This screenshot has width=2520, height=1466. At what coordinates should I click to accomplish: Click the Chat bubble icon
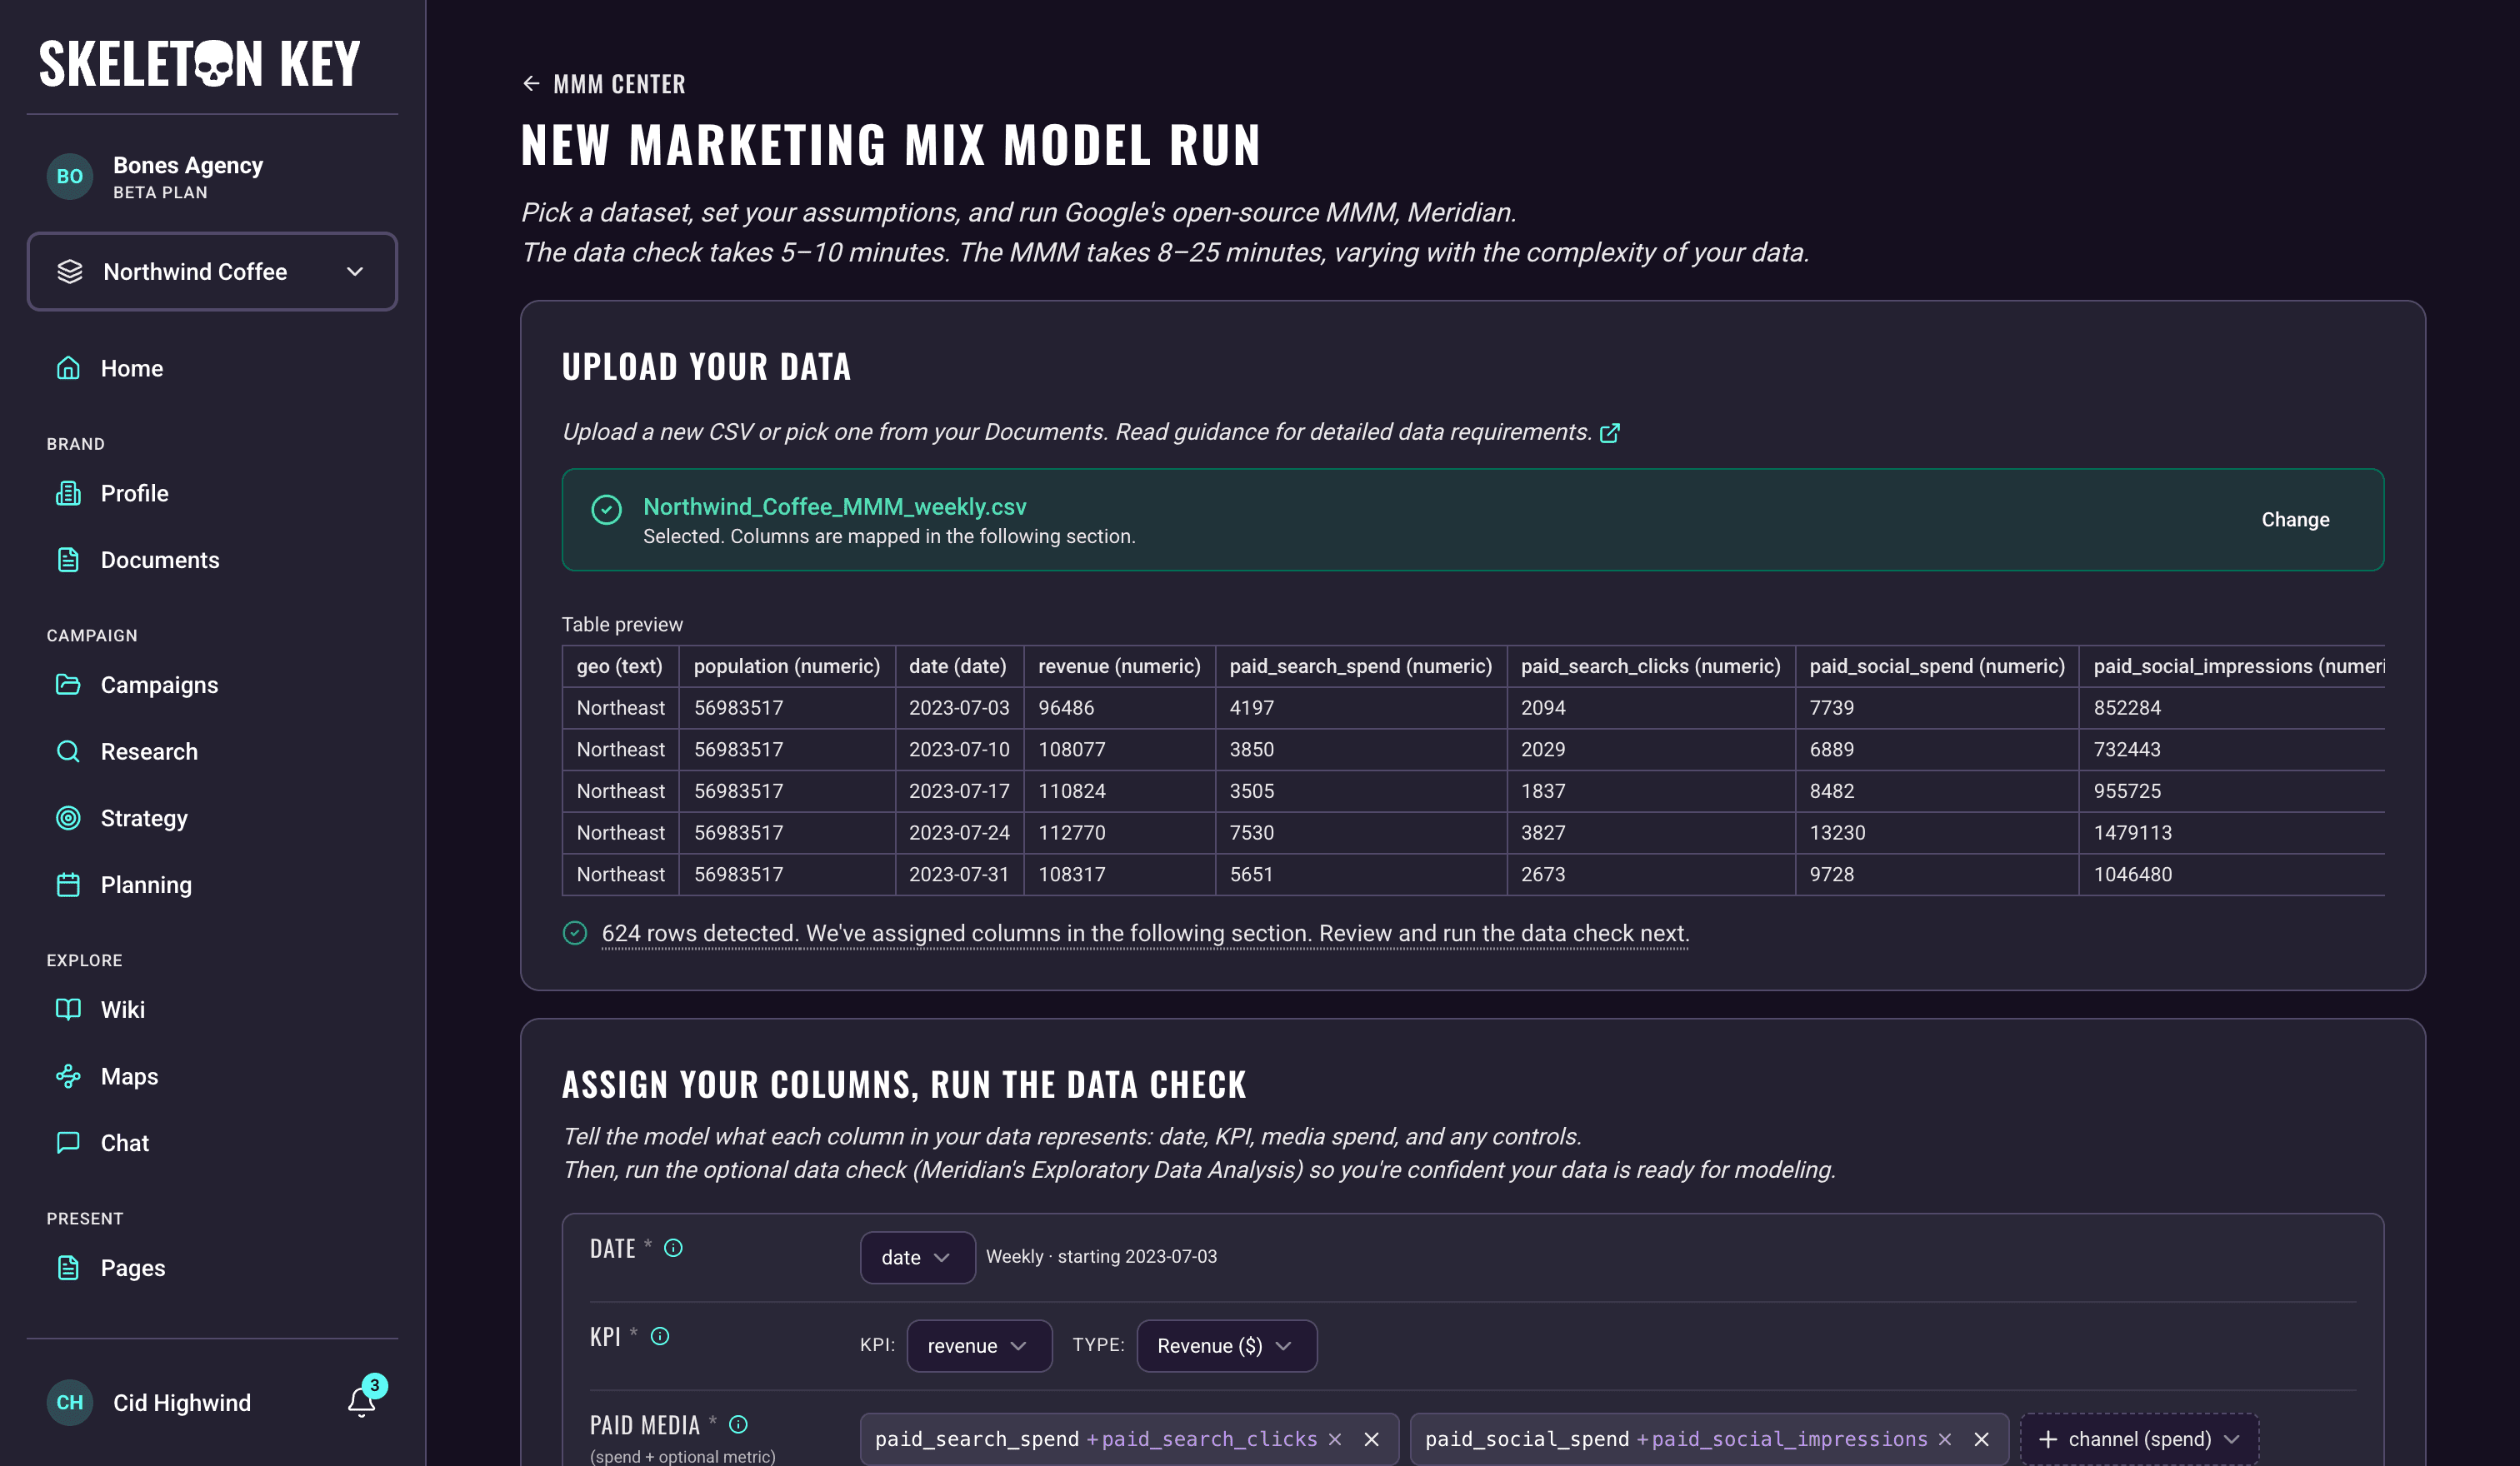point(68,1142)
